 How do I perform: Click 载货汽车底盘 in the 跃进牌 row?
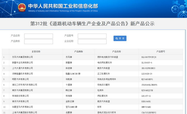104,68
